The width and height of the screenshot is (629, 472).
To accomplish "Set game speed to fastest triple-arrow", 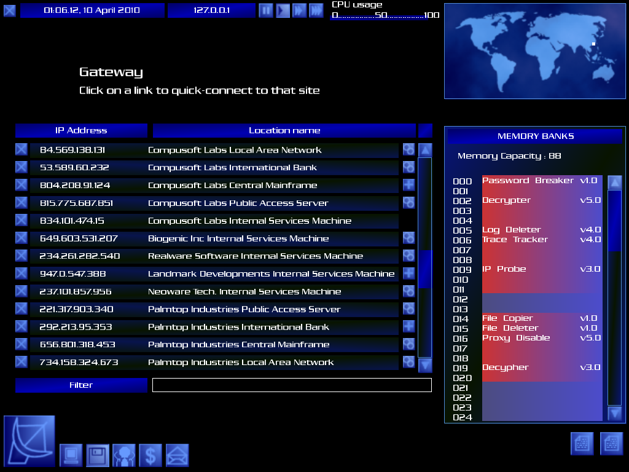I will click(x=316, y=10).
